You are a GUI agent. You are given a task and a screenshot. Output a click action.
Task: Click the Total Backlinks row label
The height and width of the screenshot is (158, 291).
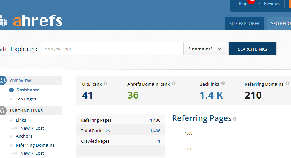click(x=95, y=131)
